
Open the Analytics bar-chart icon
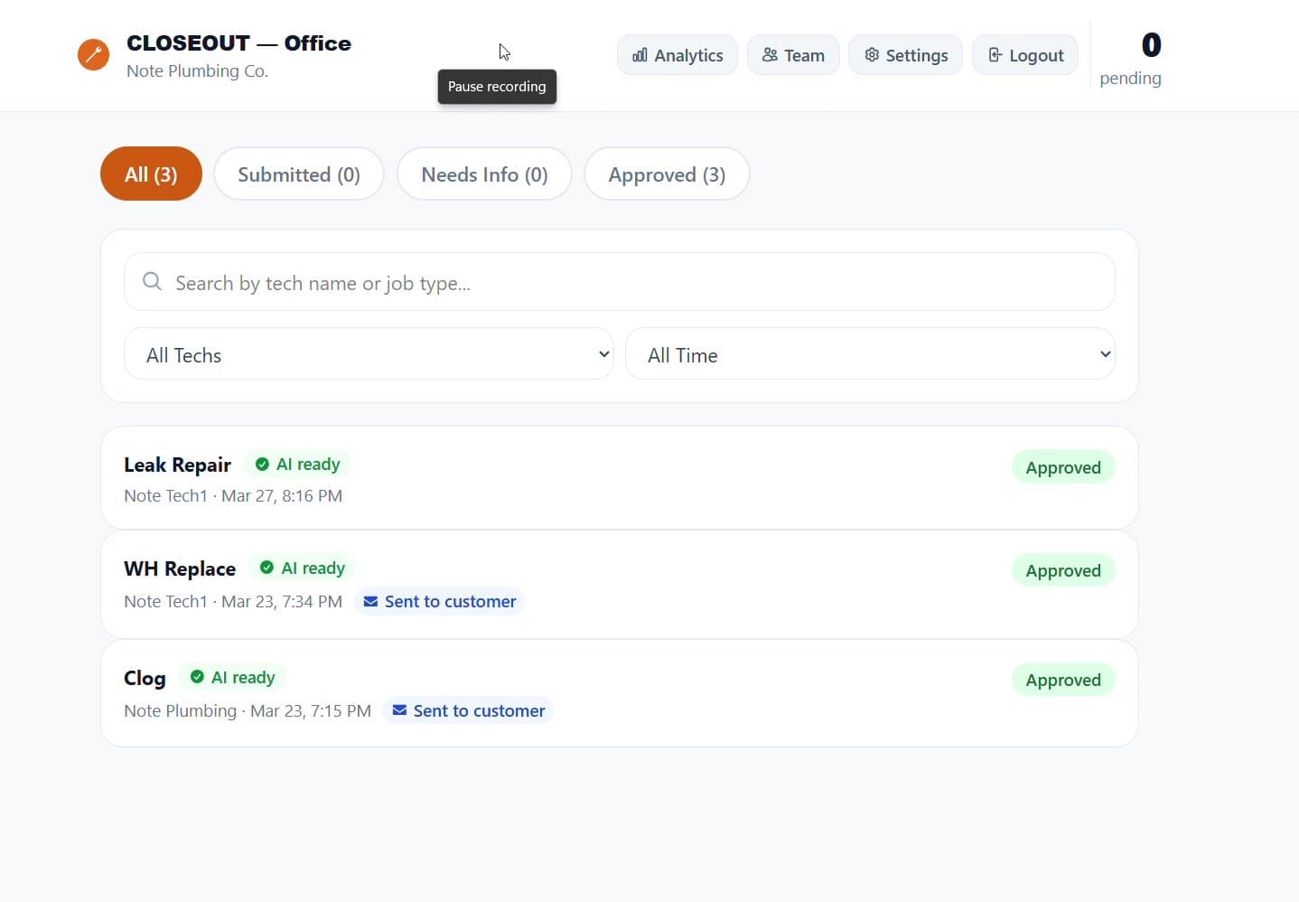tap(640, 55)
